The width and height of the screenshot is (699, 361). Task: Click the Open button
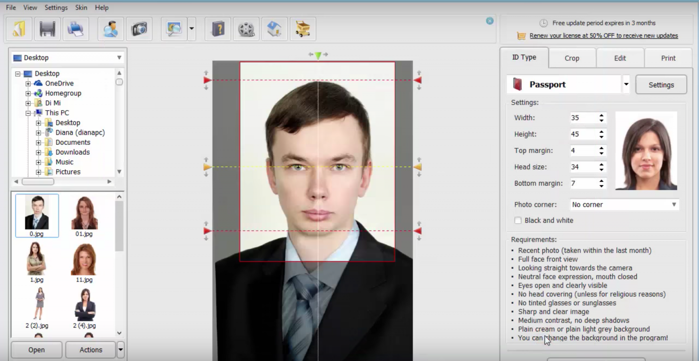coord(37,350)
